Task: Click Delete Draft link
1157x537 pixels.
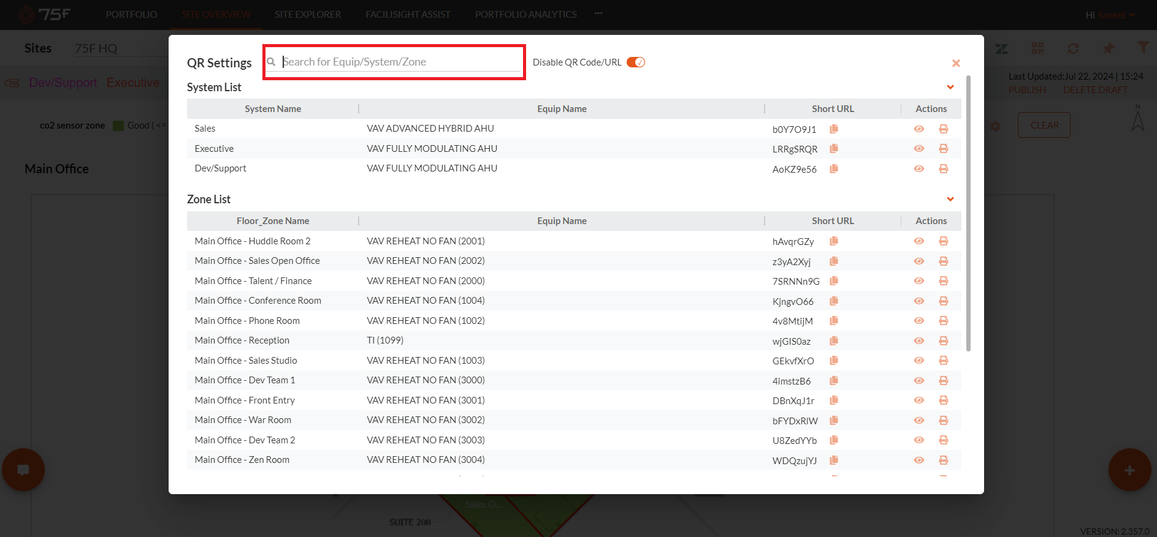Action: (1095, 90)
